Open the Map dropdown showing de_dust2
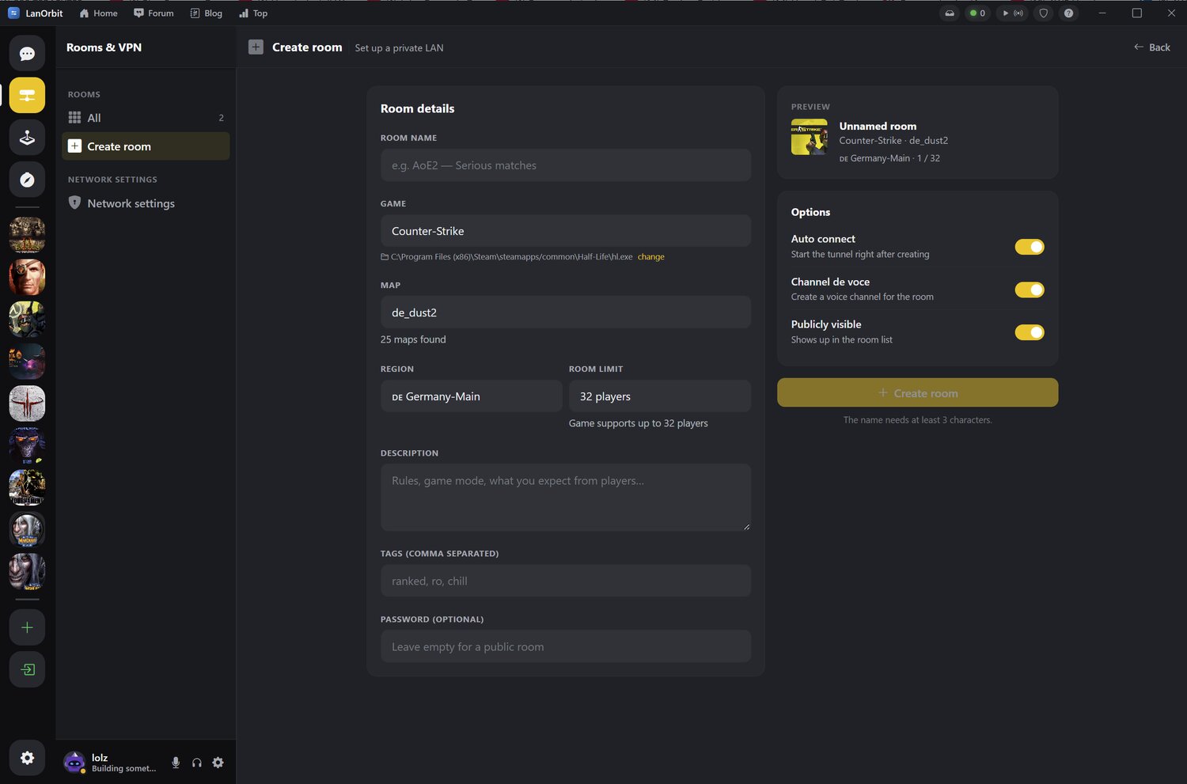 566,312
